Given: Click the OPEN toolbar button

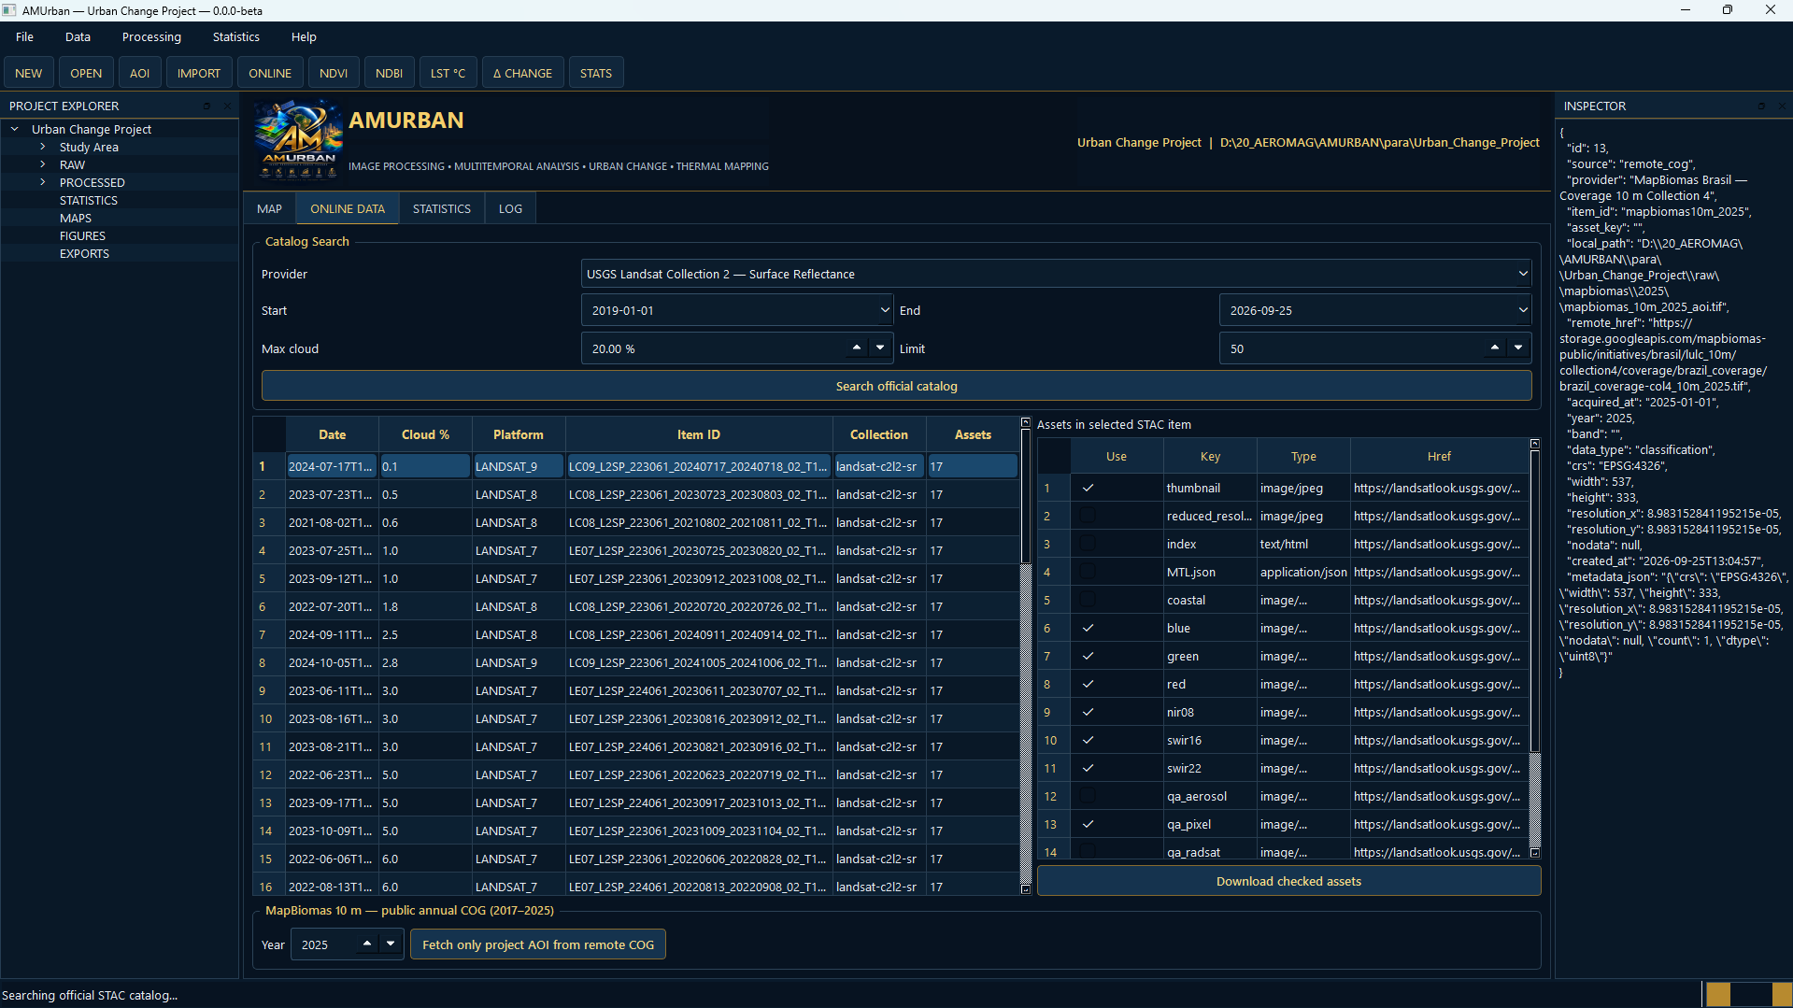Looking at the screenshot, I should tap(86, 73).
